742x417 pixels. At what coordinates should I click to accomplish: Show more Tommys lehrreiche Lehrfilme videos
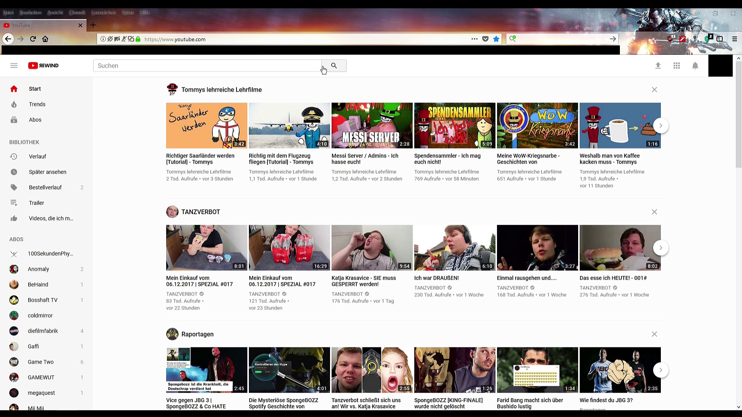(661, 125)
